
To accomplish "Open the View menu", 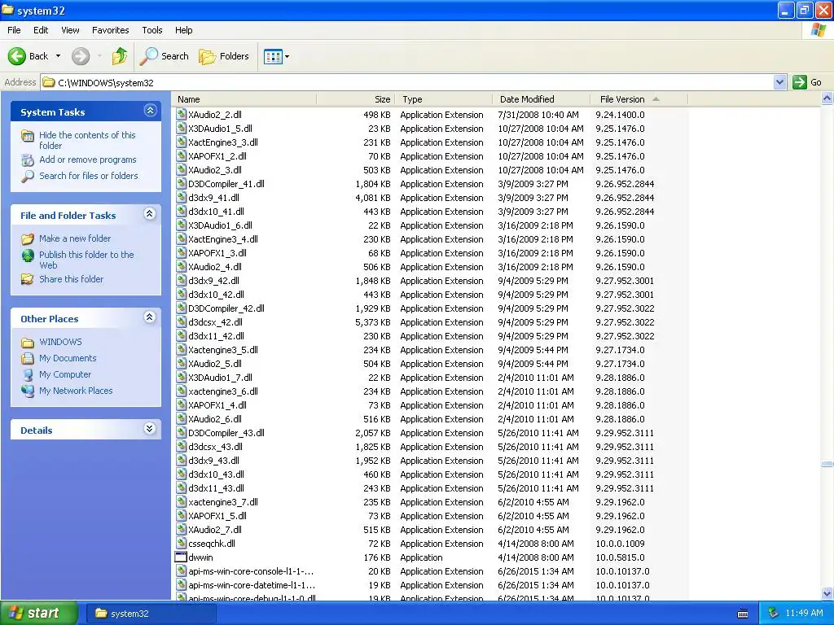I will [x=70, y=30].
